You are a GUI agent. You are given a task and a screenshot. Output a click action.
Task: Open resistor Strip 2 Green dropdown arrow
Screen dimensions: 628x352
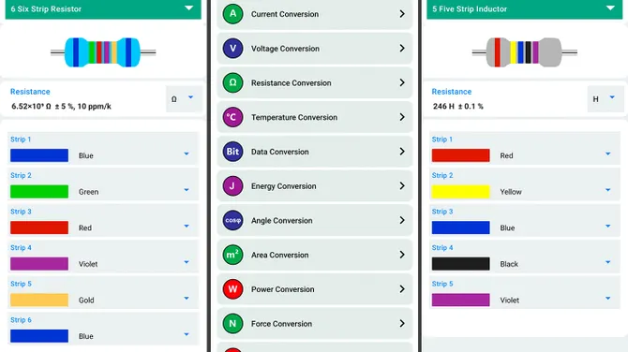tap(187, 190)
